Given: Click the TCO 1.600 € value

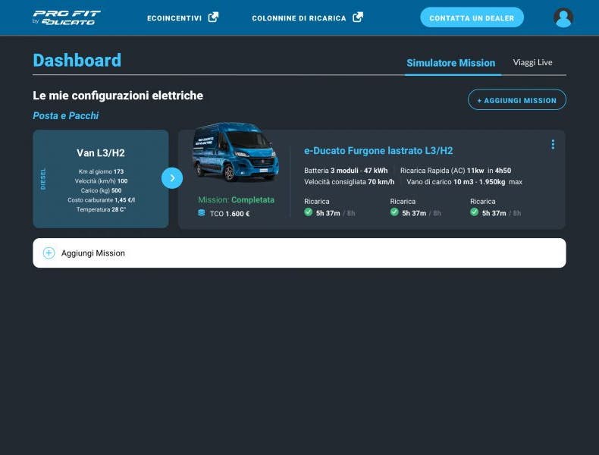Looking at the screenshot, I should tap(230, 214).
